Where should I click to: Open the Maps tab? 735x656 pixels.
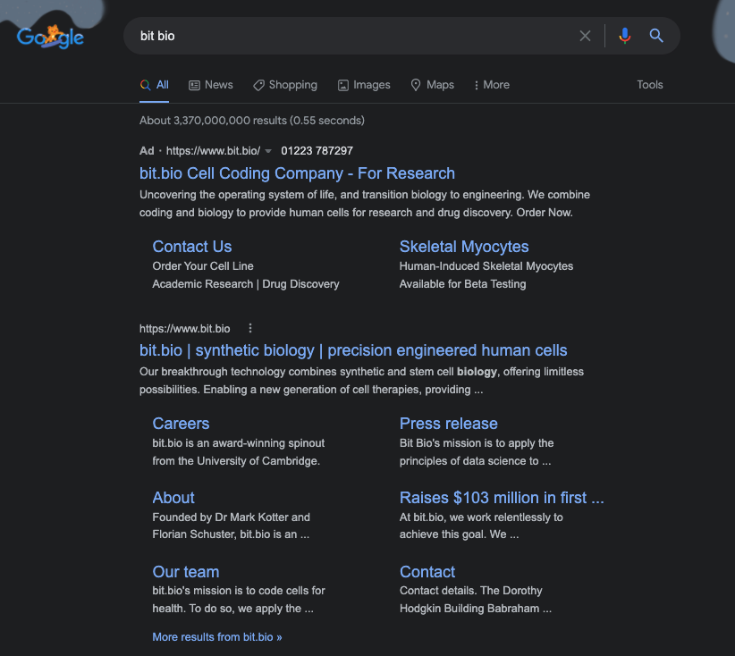point(432,85)
